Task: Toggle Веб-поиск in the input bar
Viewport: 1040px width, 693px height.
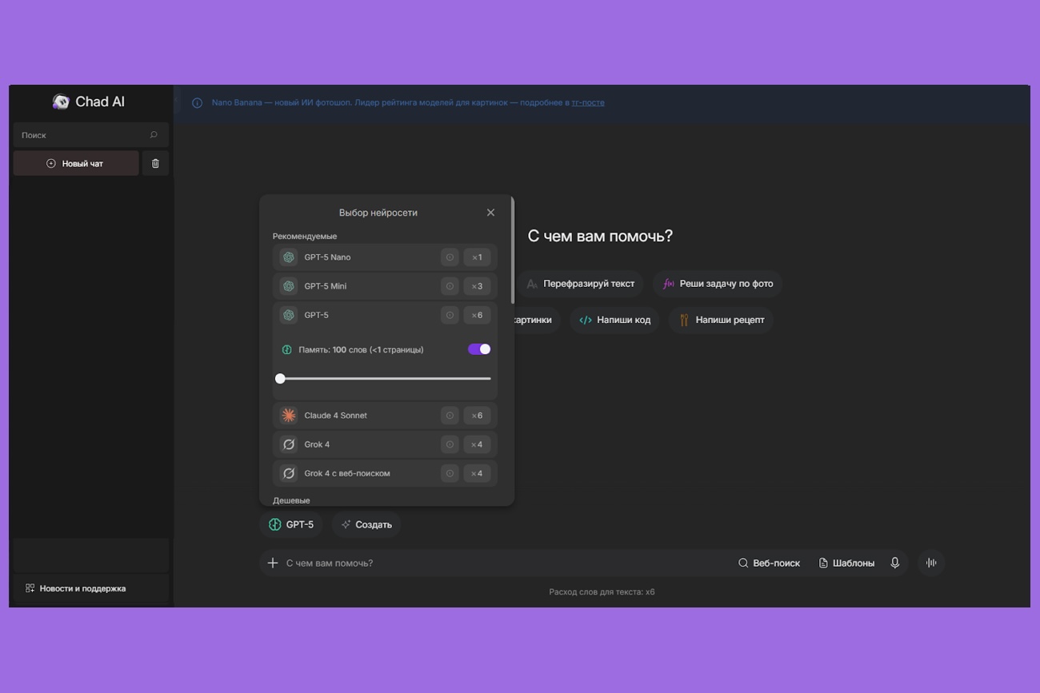Action: point(769,563)
